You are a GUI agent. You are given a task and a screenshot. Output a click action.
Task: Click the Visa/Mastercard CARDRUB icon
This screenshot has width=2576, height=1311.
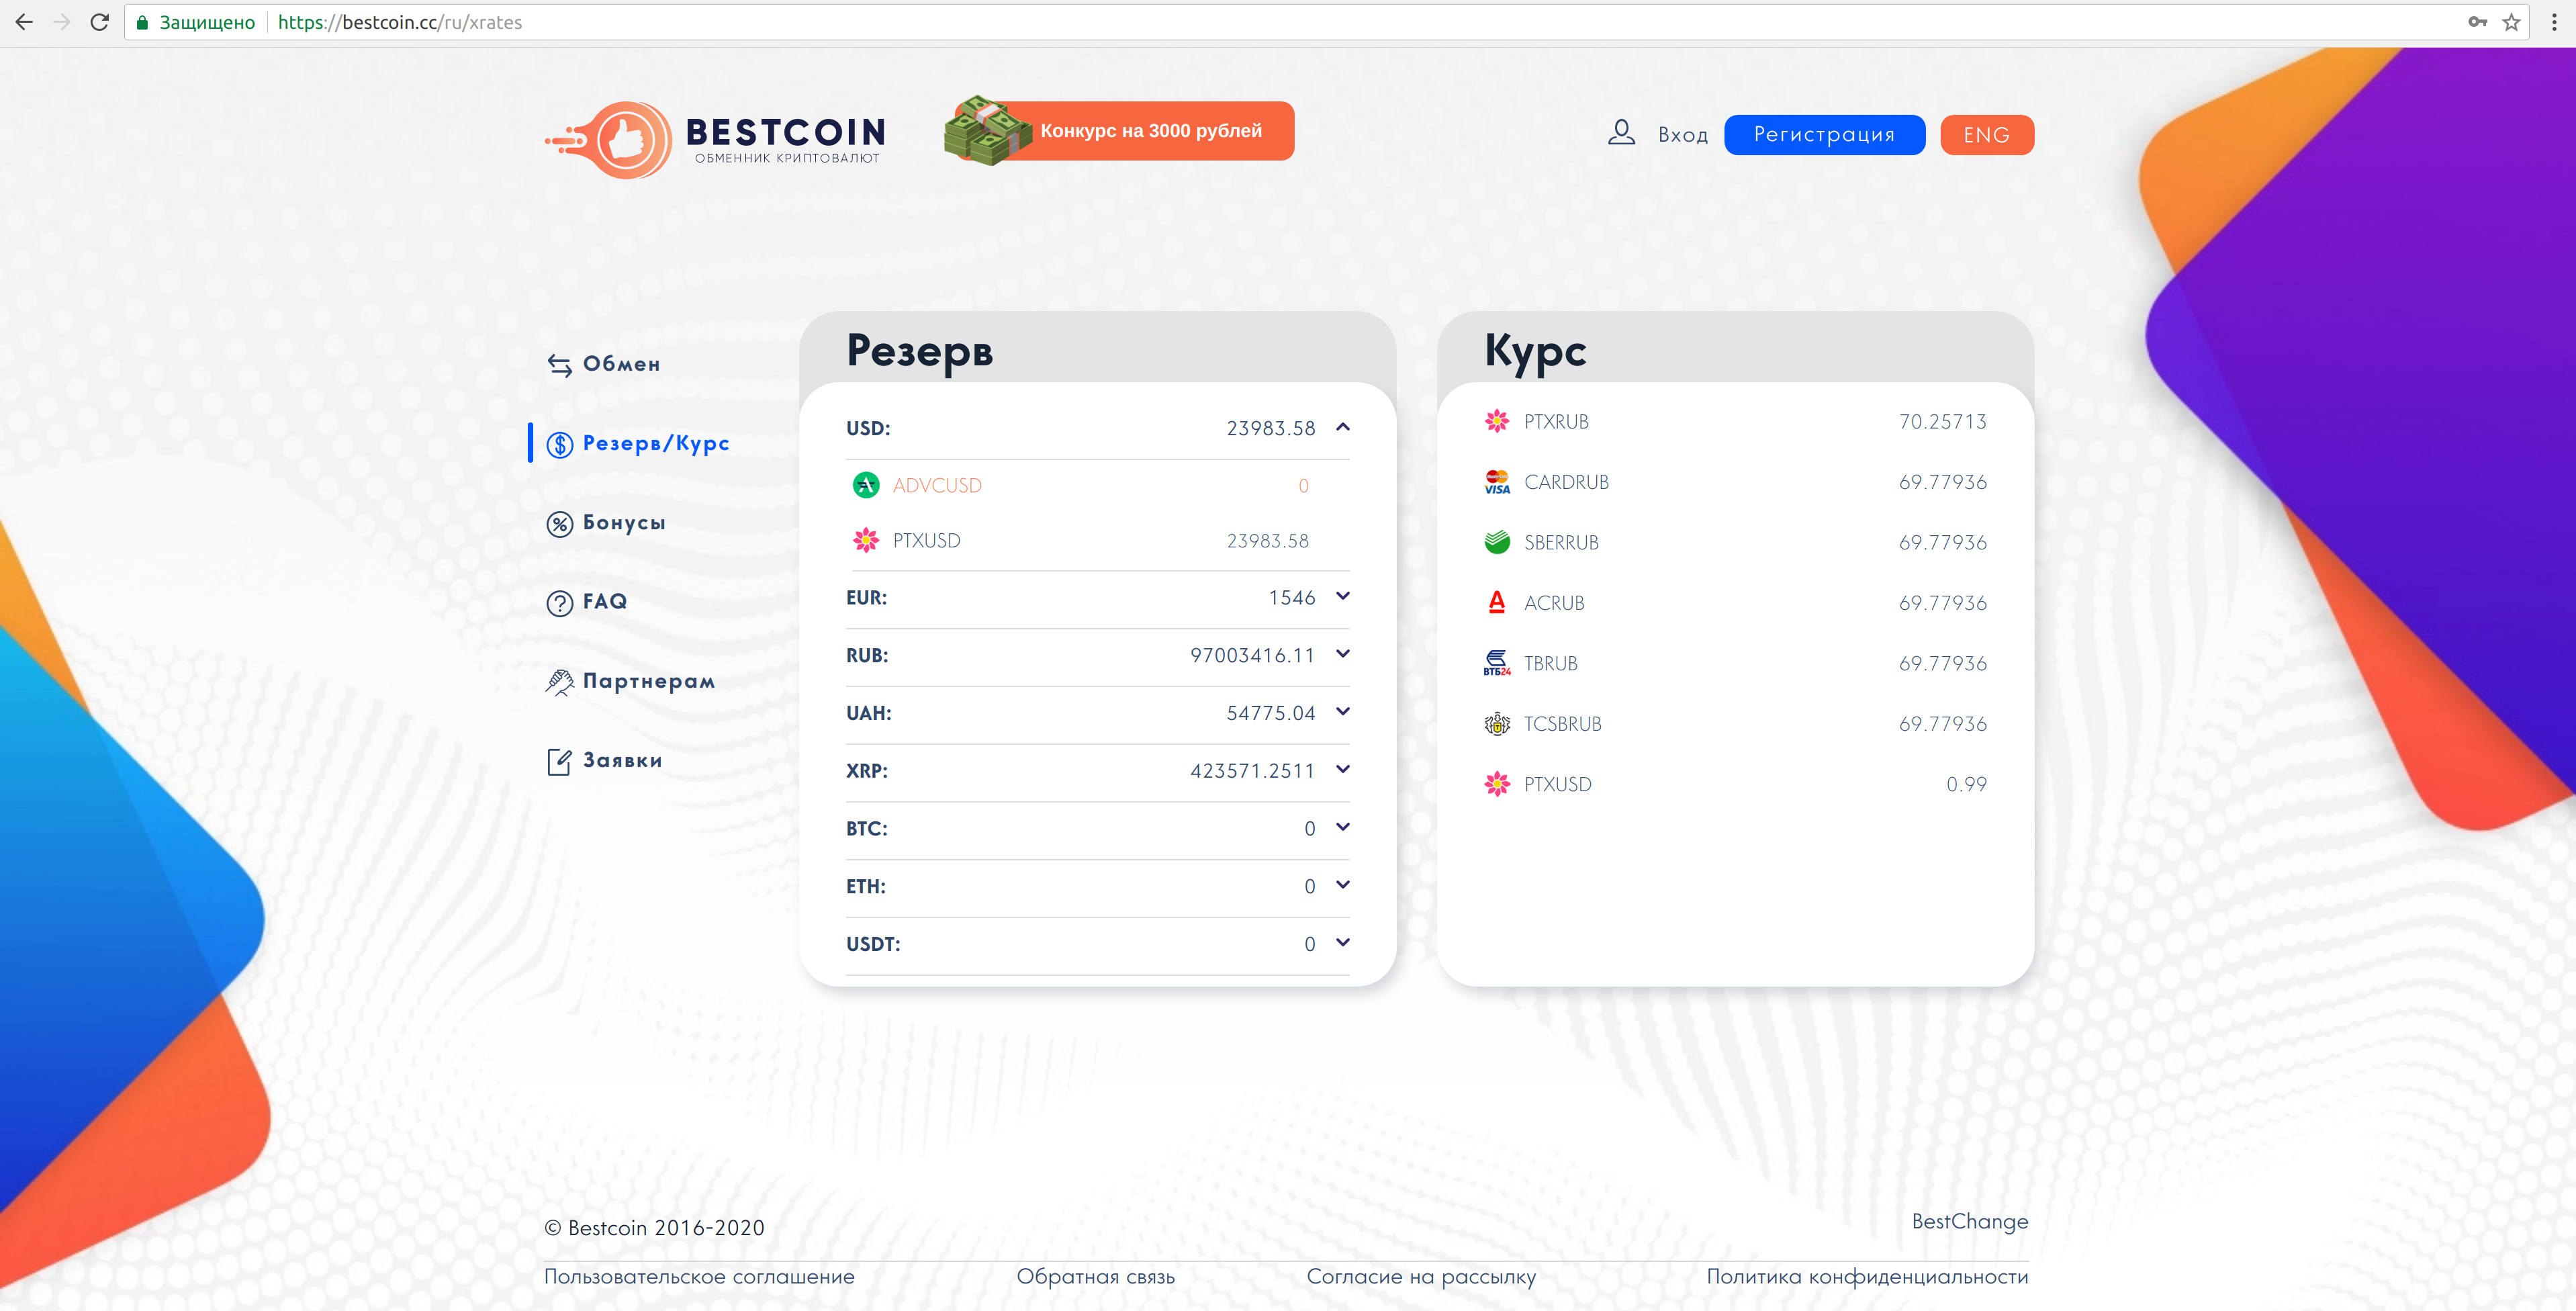point(1496,482)
